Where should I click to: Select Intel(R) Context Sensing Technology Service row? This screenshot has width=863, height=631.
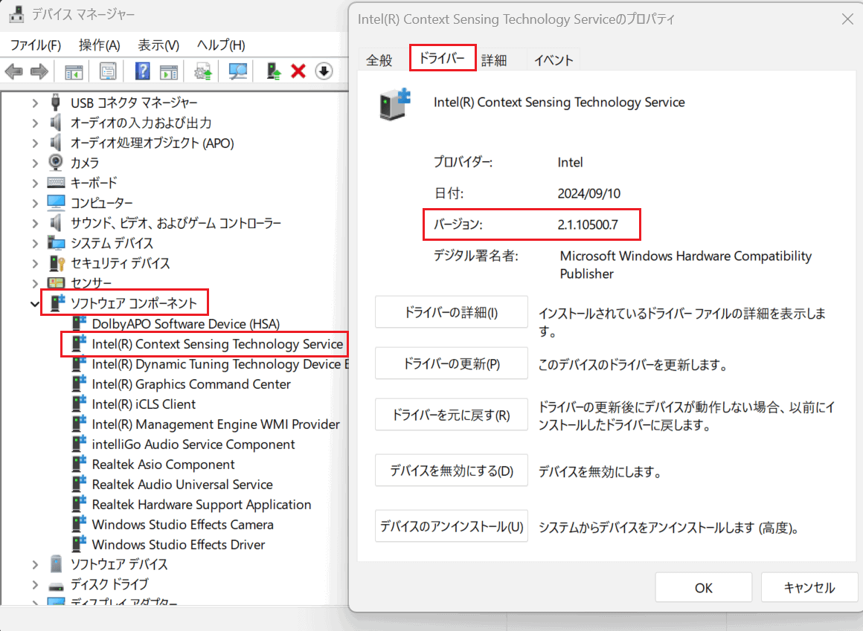pyautogui.click(x=208, y=344)
